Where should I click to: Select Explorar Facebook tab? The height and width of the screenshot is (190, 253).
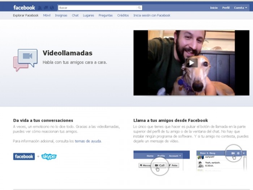click(26, 15)
